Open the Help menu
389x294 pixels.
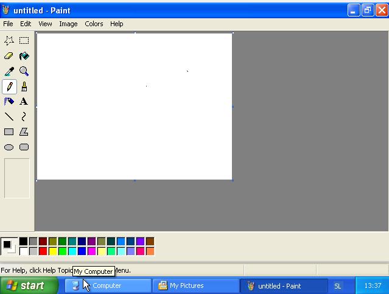click(x=117, y=24)
